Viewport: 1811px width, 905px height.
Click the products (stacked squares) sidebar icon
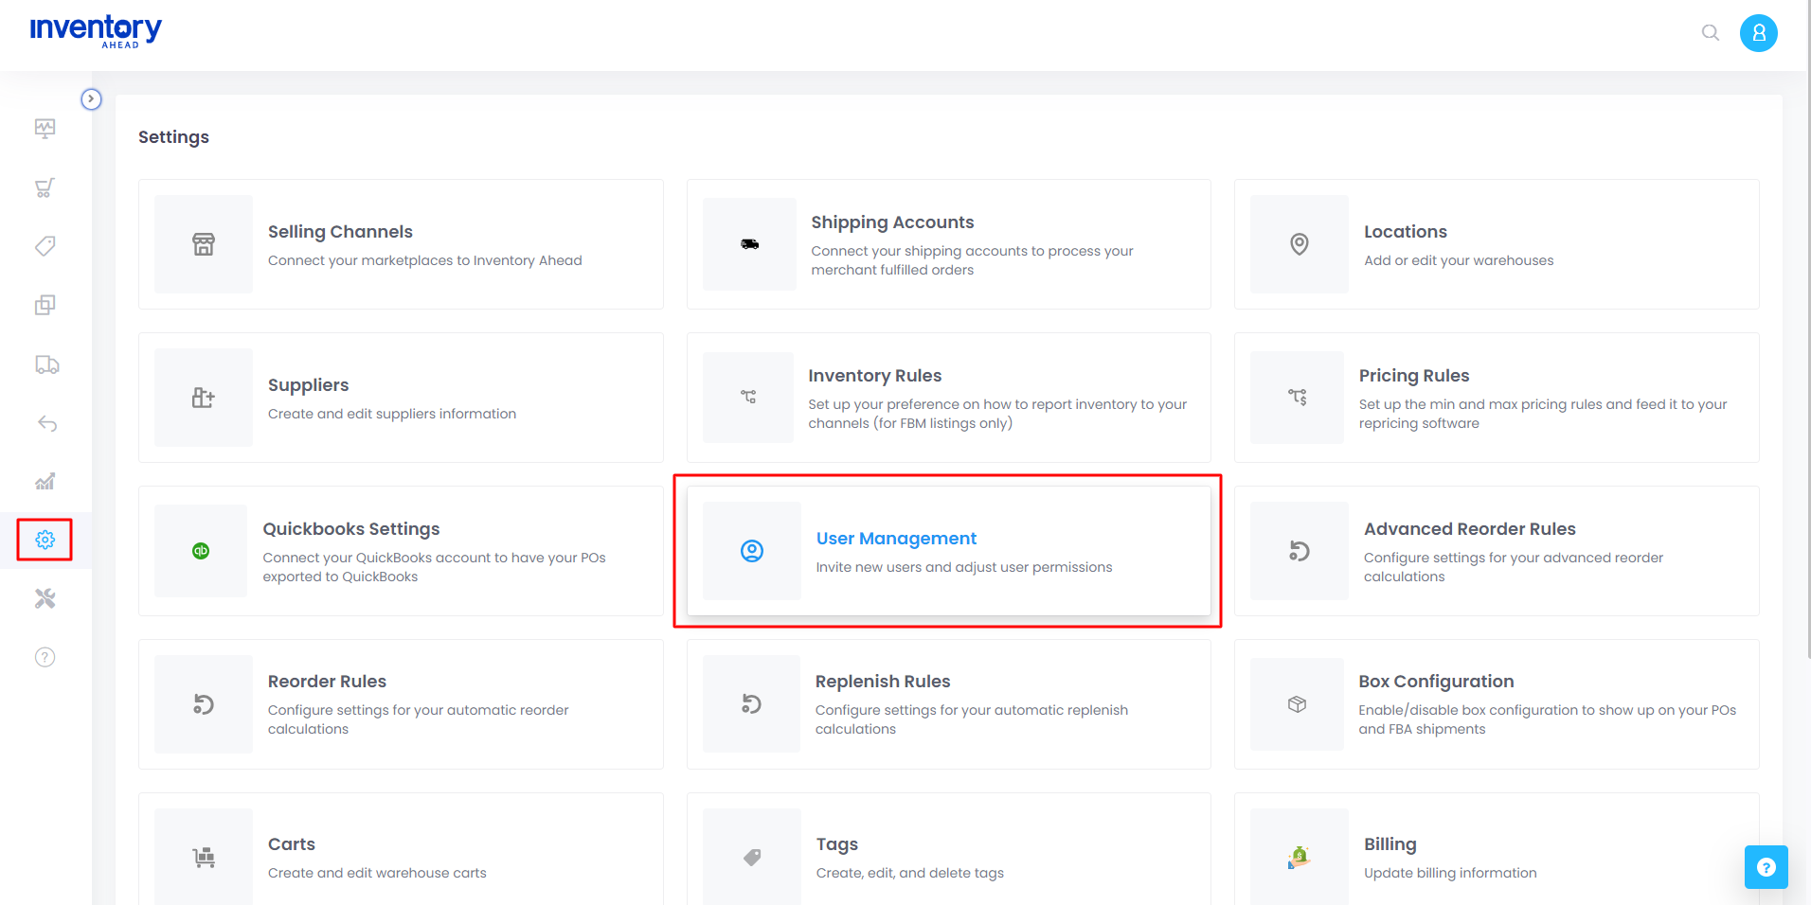[x=45, y=305]
